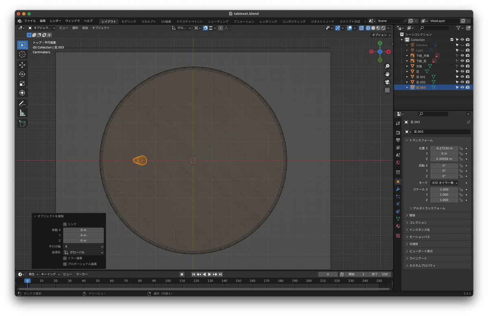This screenshot has height=316, width=488.
Task: Enable the ミラー編集 checkbox
Action: (x=65, y=258)
